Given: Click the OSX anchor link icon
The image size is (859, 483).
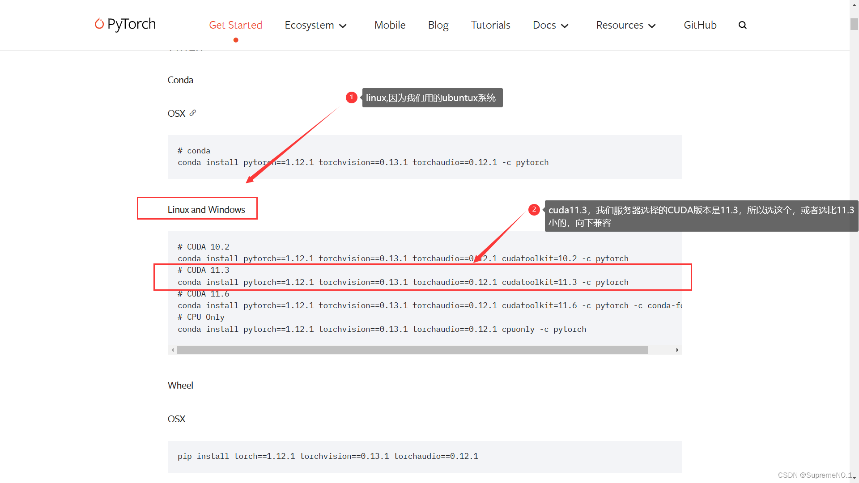Looking at the screenshot, I should pos(193,113).
